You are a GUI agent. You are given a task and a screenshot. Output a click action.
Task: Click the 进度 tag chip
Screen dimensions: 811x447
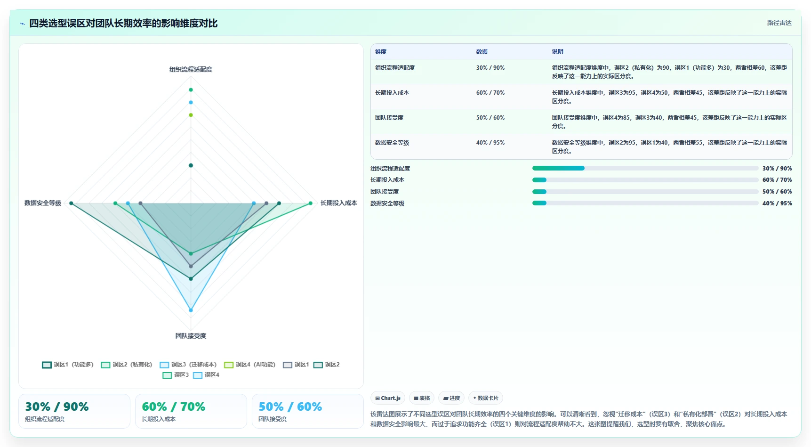451,398
